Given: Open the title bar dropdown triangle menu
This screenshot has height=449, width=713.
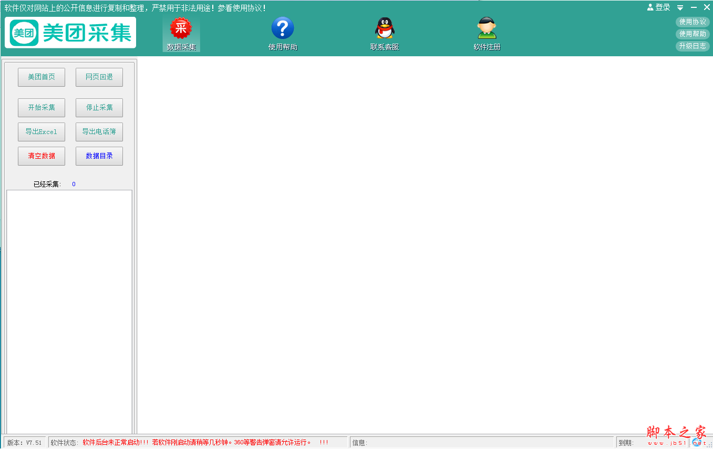Looking at the screenshot, I should click(x=680, y=8).
